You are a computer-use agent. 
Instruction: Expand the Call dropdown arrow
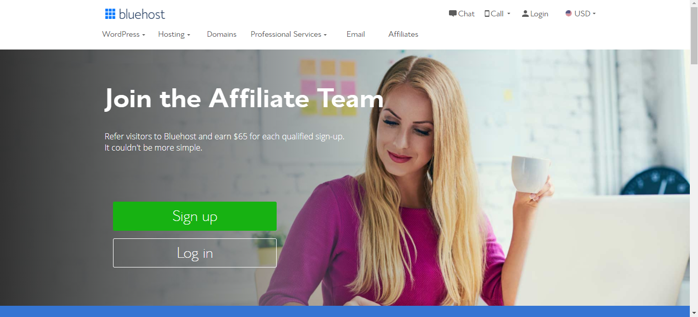tap(509, 14)
